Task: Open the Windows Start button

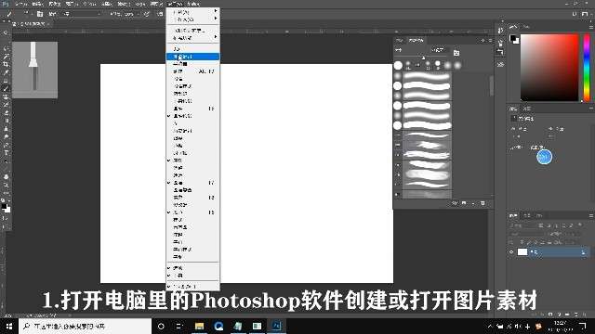Action: pyautogui.click(x=9, y=326)
